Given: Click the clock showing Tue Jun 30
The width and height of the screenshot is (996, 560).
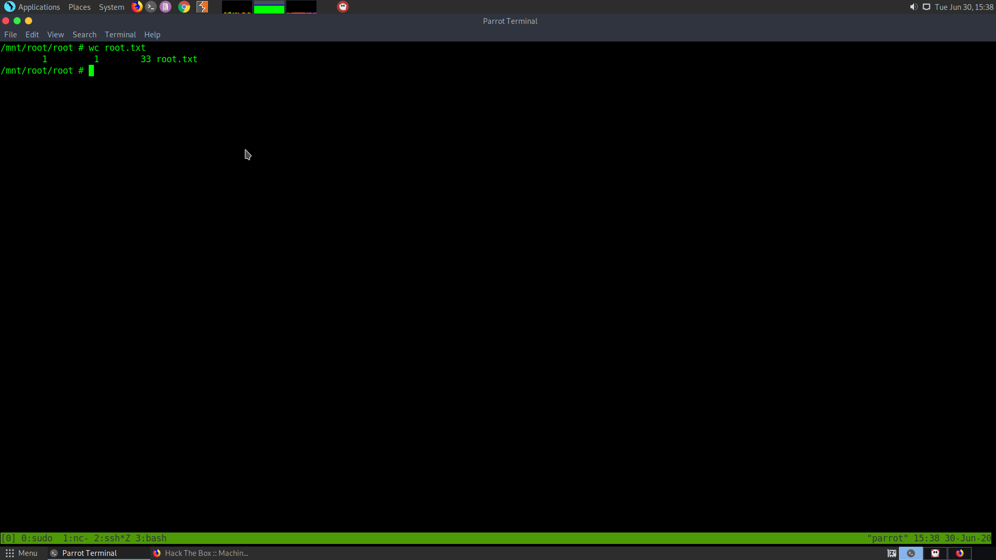Looking at the screenshot, I should 964,7.
